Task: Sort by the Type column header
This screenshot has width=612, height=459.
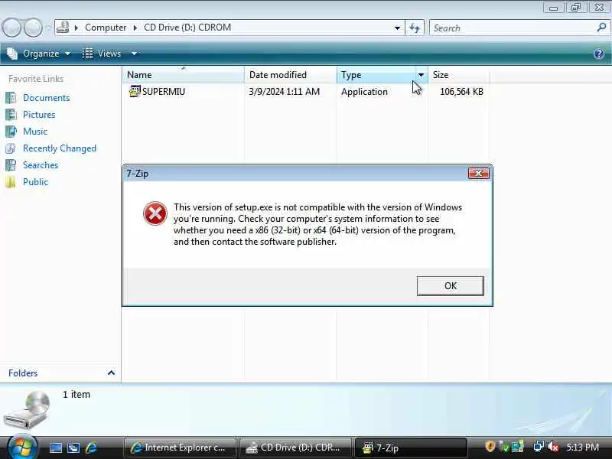Action: point(376,74)
